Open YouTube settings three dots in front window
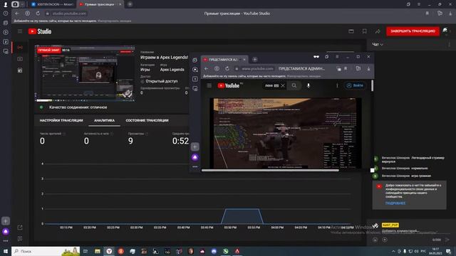This screenshot has height=256, width=456. tap(337, 85)
